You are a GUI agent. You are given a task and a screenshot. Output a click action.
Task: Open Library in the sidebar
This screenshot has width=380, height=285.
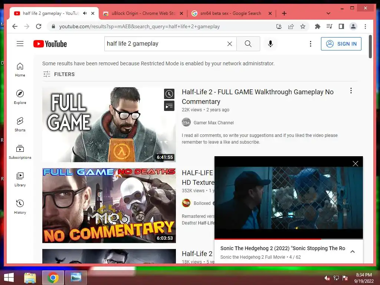[x=20, y=179]
